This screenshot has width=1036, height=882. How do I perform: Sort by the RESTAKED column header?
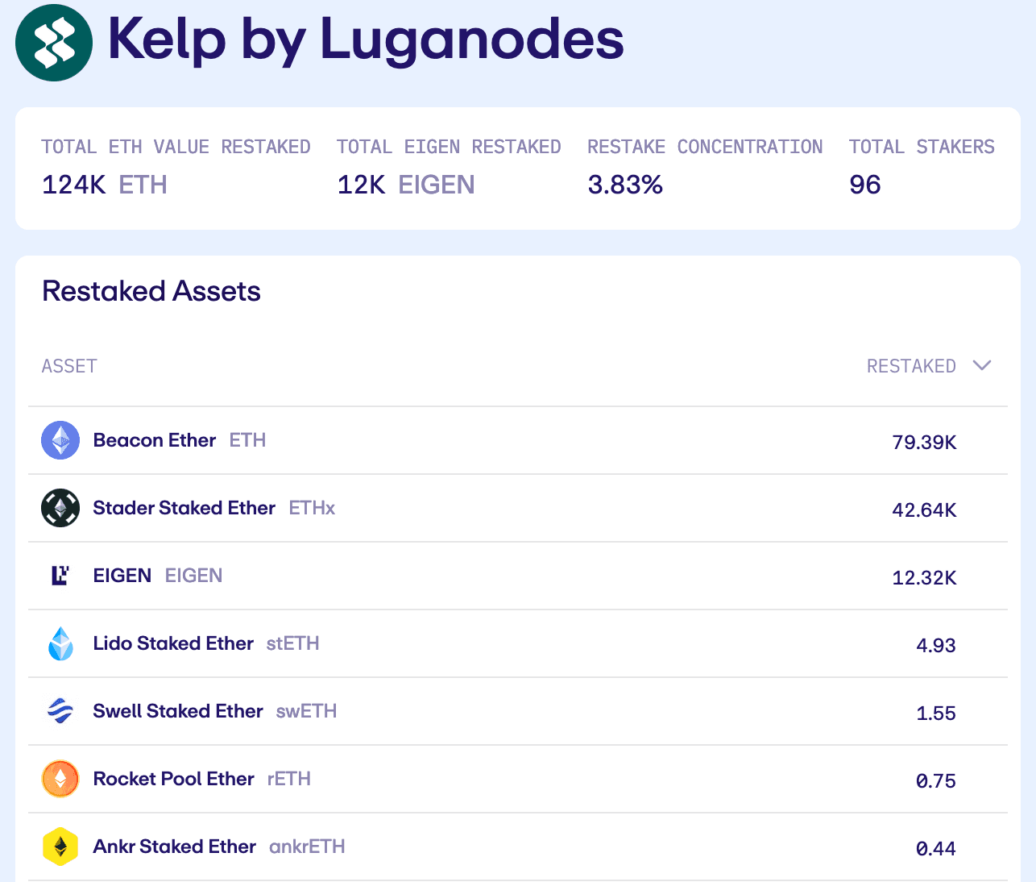(911, 366)
